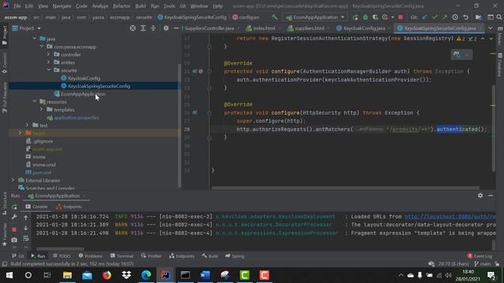Open the EcomAppApplication run configuration dropdown

click(315, 17)
